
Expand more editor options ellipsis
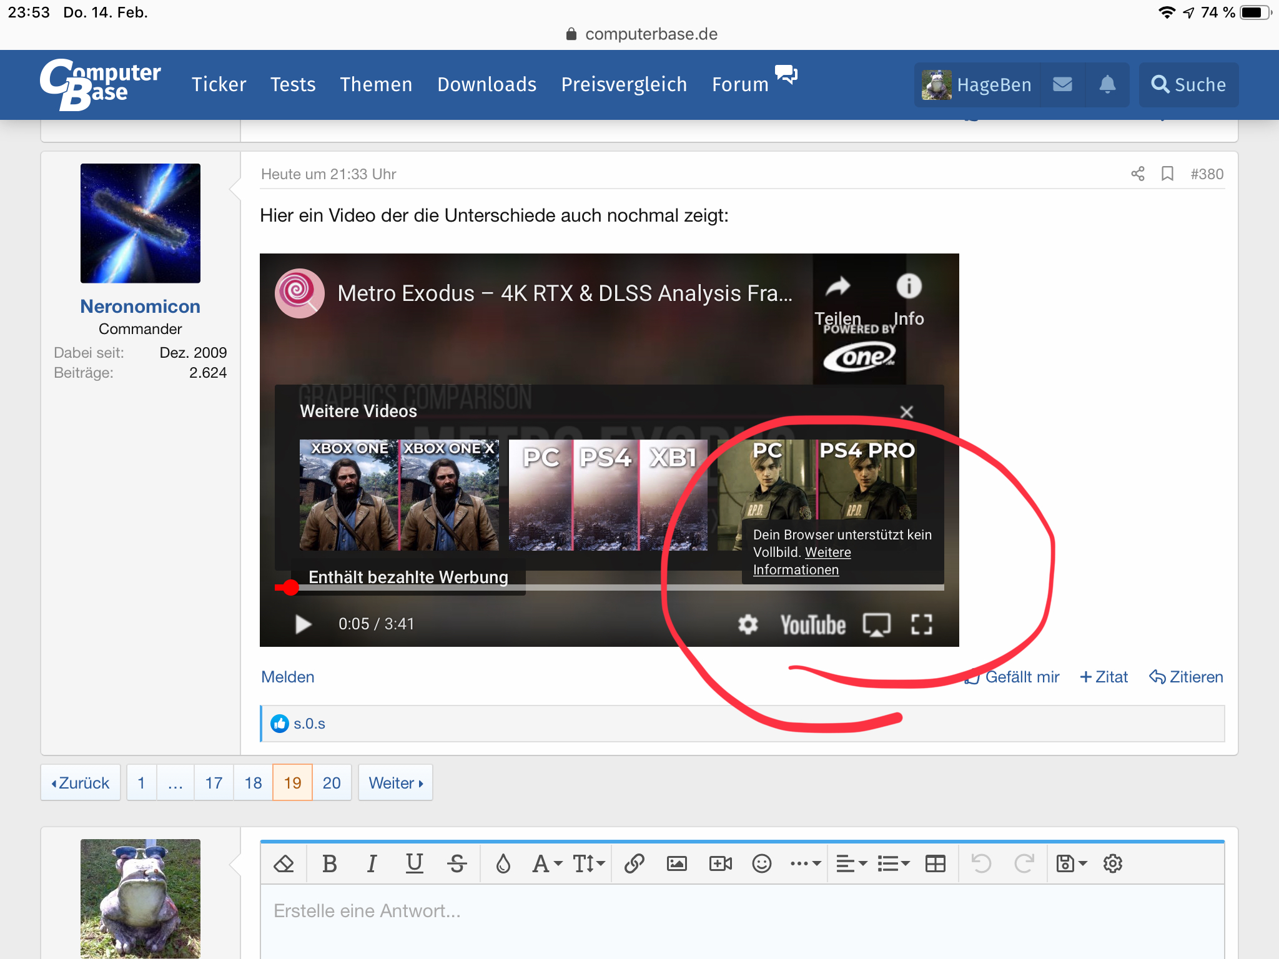pos(805,863)
